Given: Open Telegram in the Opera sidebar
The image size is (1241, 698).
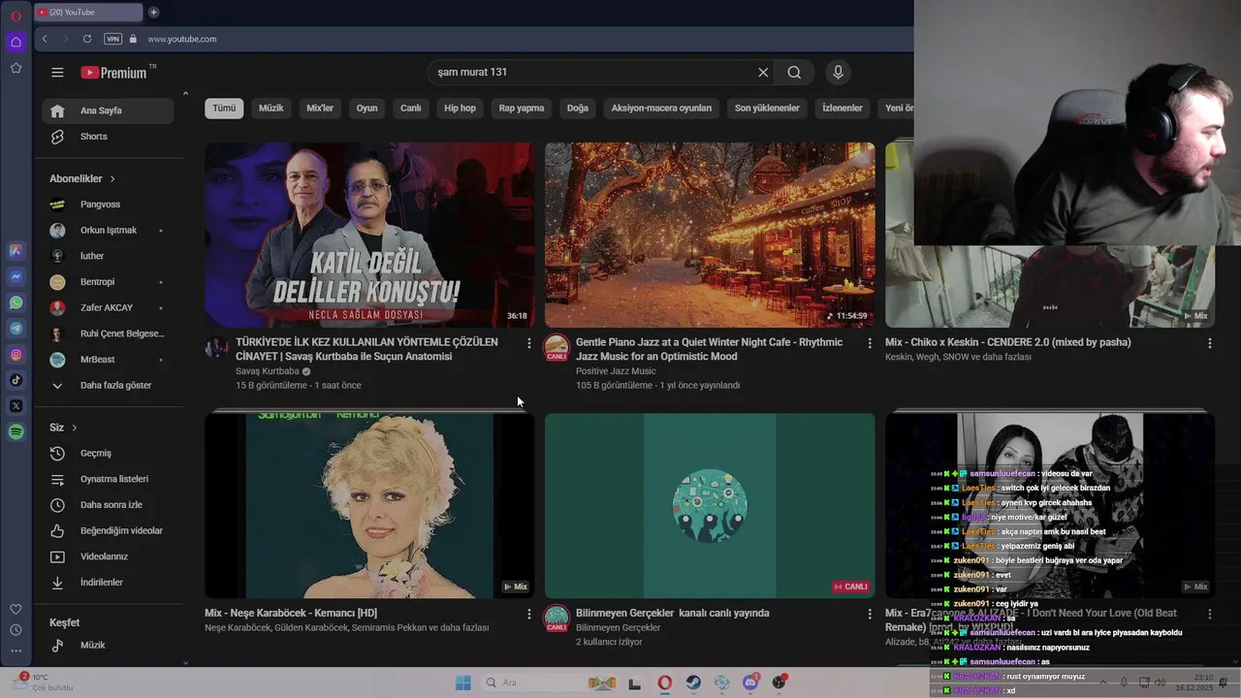Looking at the screenshot, I should tap(16, 329).
